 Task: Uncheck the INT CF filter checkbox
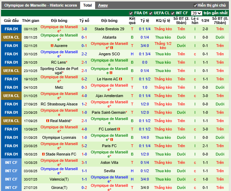[x=172, y=13]
